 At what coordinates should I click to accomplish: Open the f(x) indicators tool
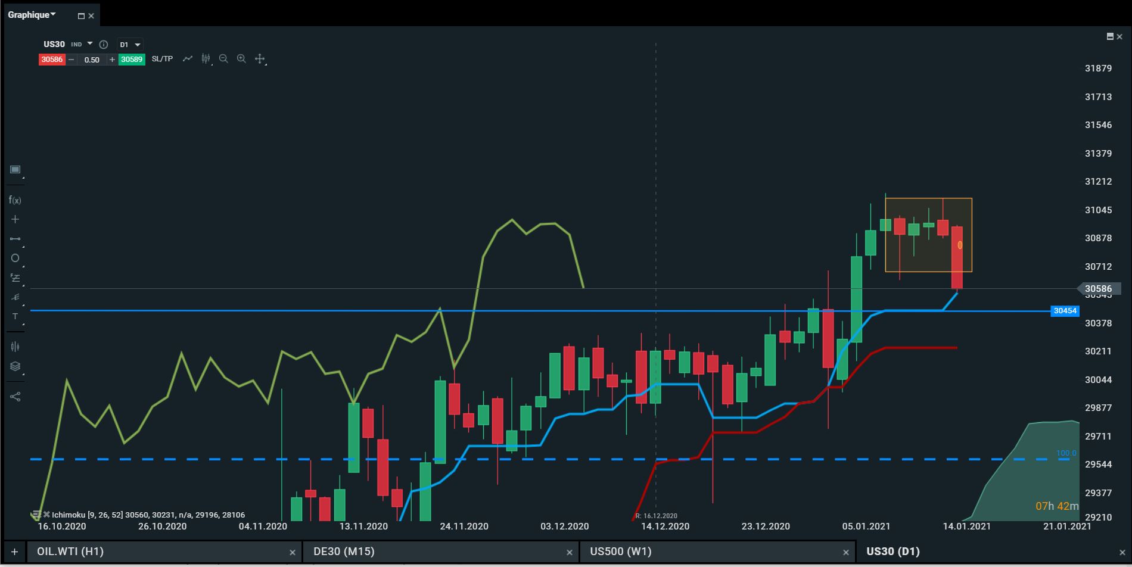pyautogui.click(x=15, y=200)
